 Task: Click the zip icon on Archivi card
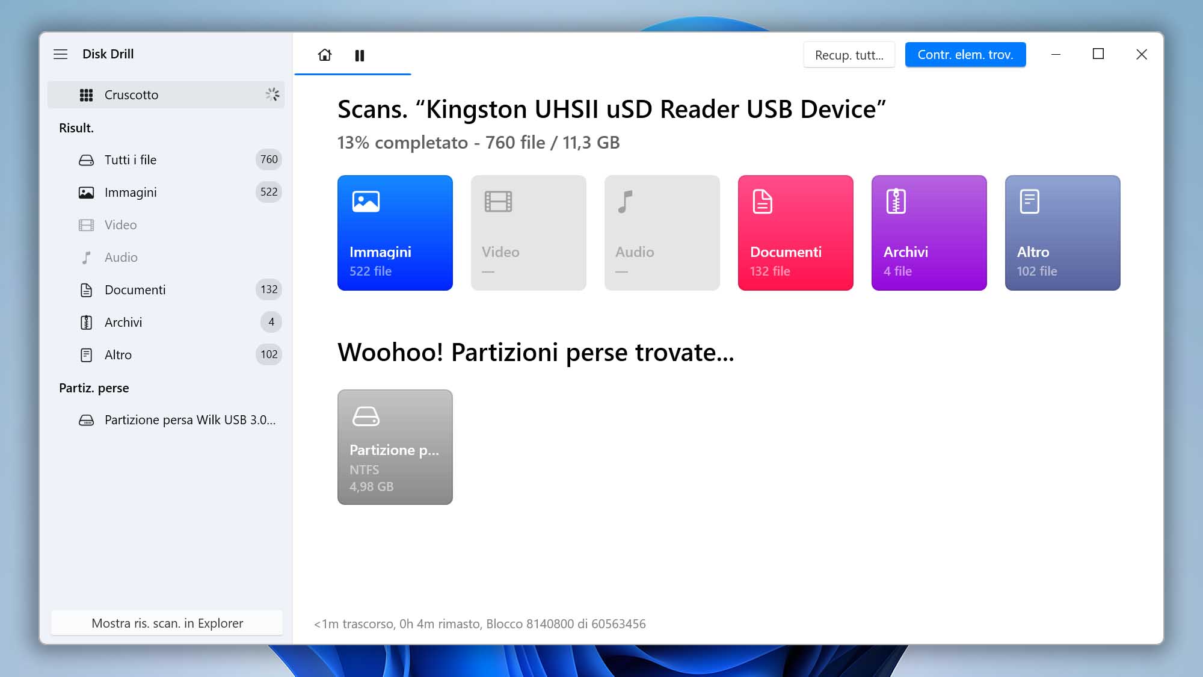tap(896, 202)
